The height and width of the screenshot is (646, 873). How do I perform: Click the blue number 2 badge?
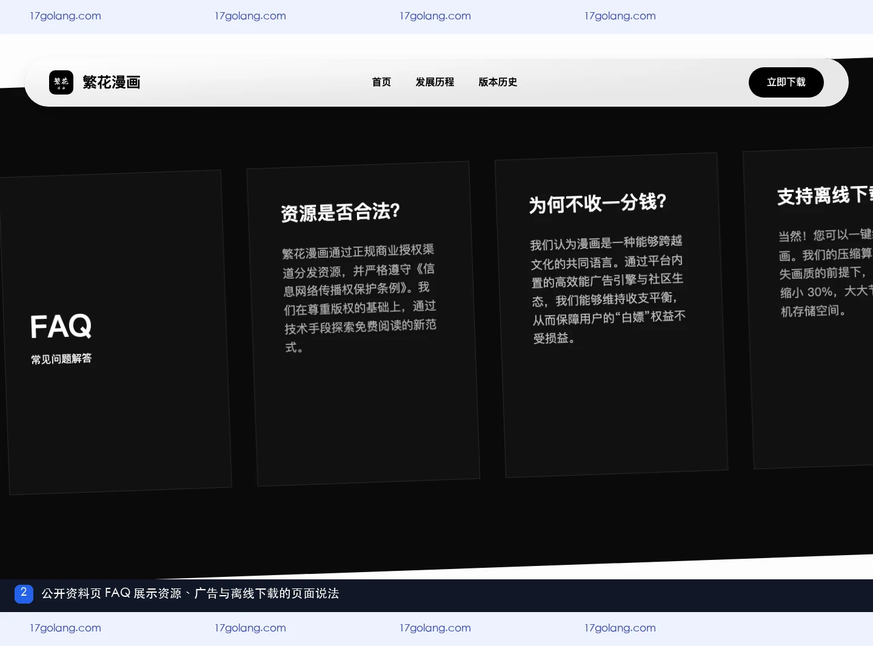tap(24, 593)
